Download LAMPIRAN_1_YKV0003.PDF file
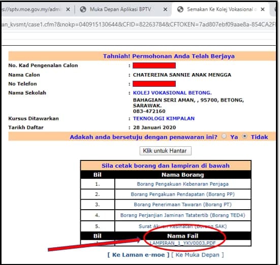The image size is (280, 265). [x=182, y=243]
